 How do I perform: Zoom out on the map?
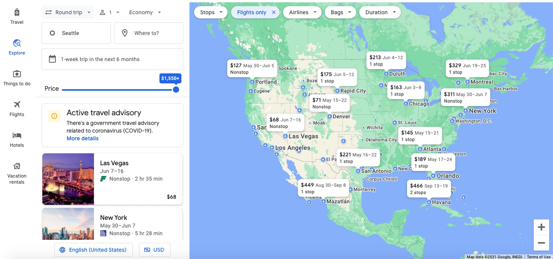(541, 243)
